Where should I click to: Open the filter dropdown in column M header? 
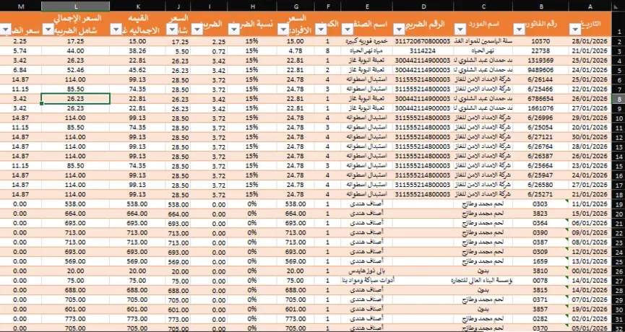point(7,30)
